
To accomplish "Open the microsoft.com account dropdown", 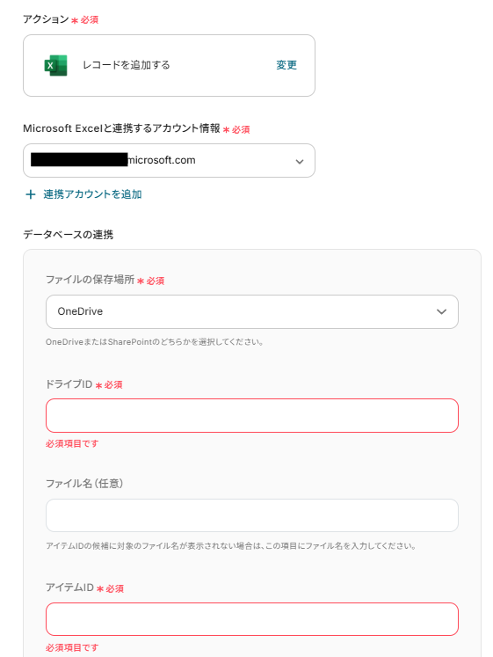I will (x=169, y=160).
